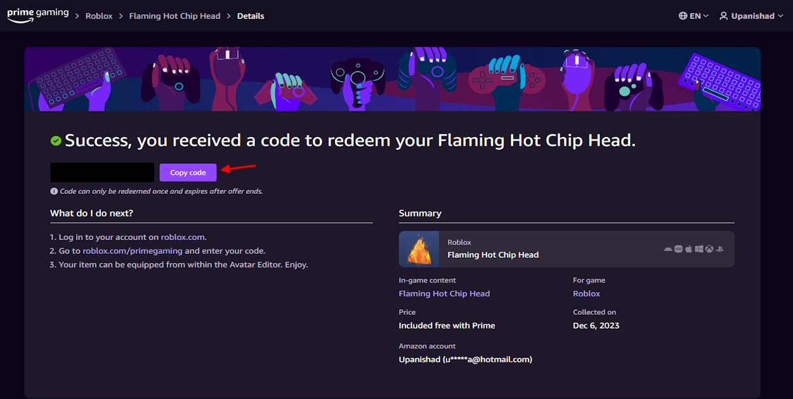Select the Android platform icon
This screenshot has width=793, height=399.
(668, 249)
